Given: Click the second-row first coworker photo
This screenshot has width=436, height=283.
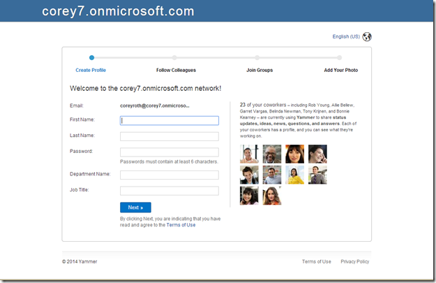Looking at the screenshot, I should [249, 175].
